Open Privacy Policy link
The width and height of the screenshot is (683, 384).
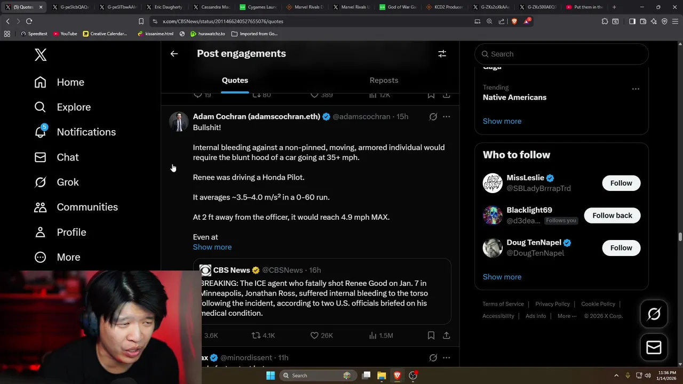tap(552, 304)
